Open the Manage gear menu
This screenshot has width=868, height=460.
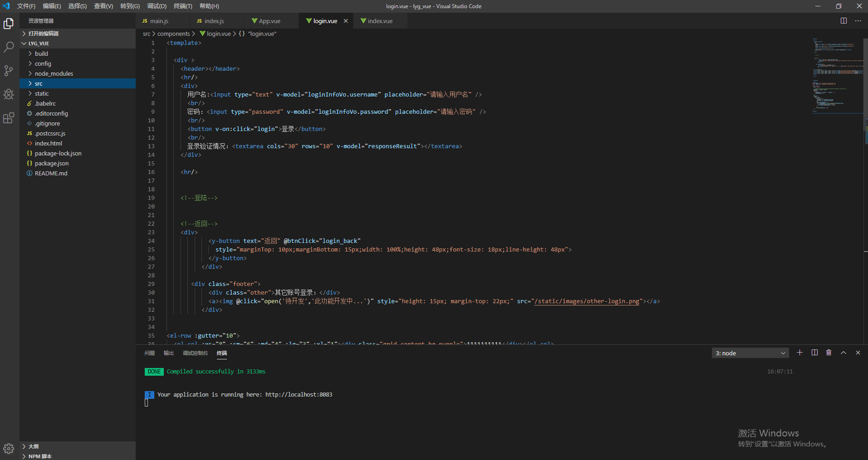pyautogui.click(x=9, y=449)
